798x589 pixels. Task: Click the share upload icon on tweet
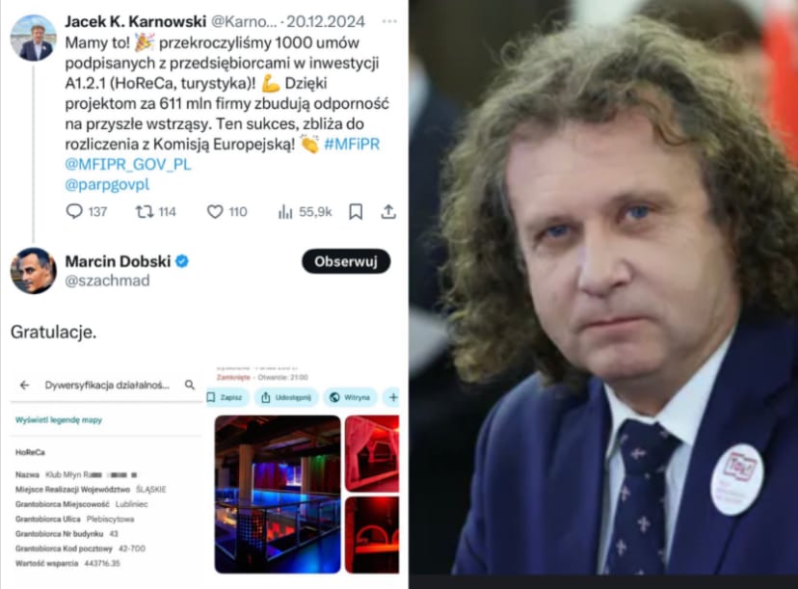(x=388, y=211)
